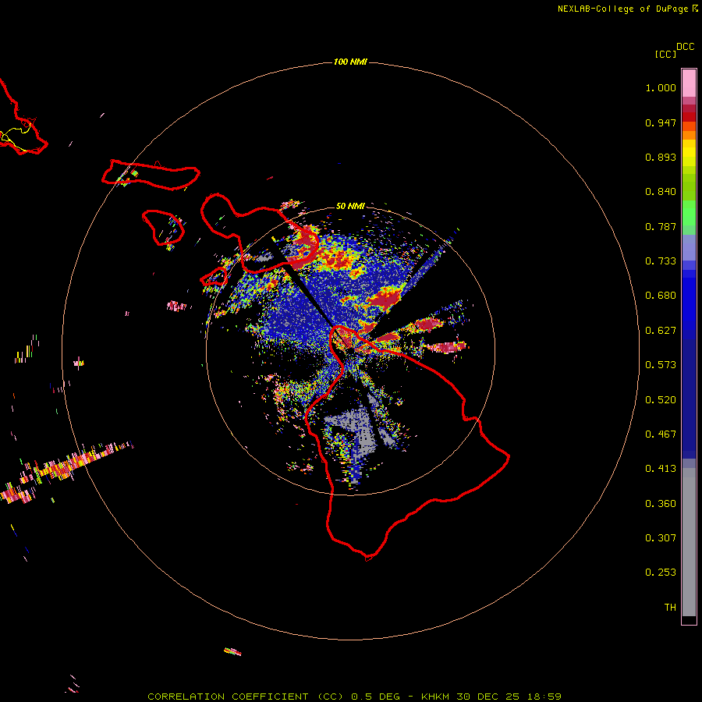Screen dimensions: 702x702
Task: Click the gray lower segment of color bar
Action: (689, 542)
